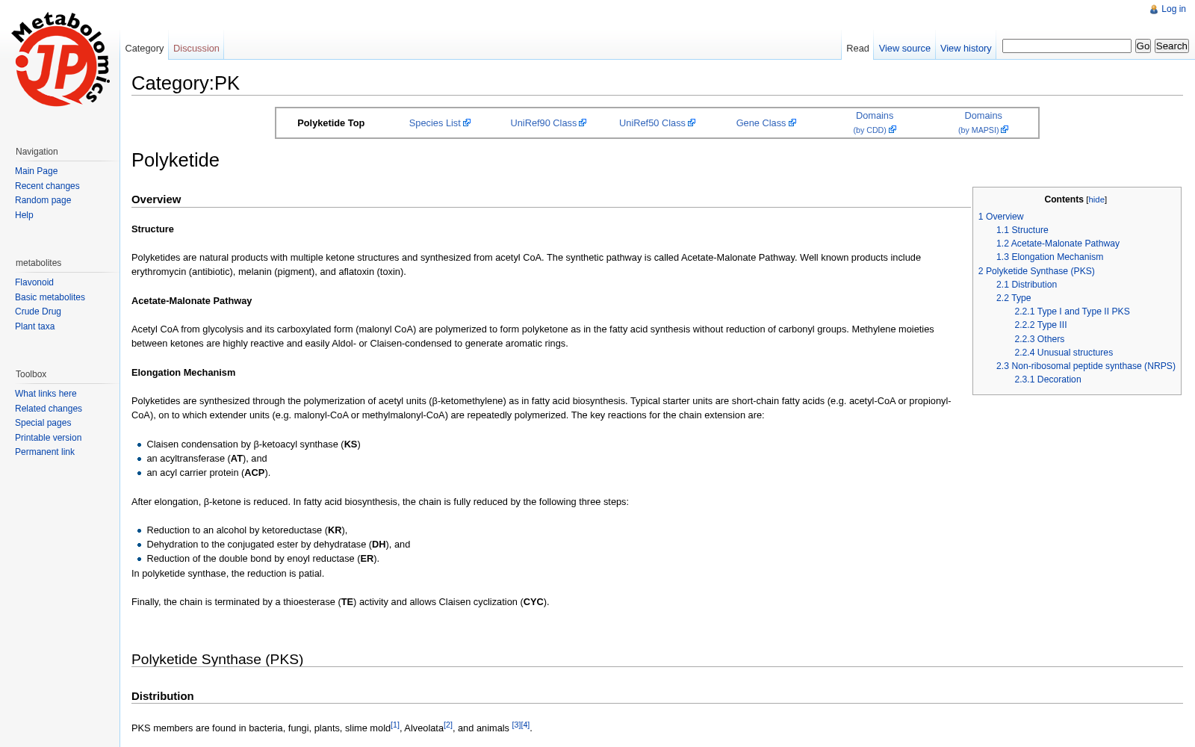Jump to 1.3 Elongation Mechanism in Contents
Image resolution: width=1195 pixels, height=747 pixels.
[x=1049, y=257]
